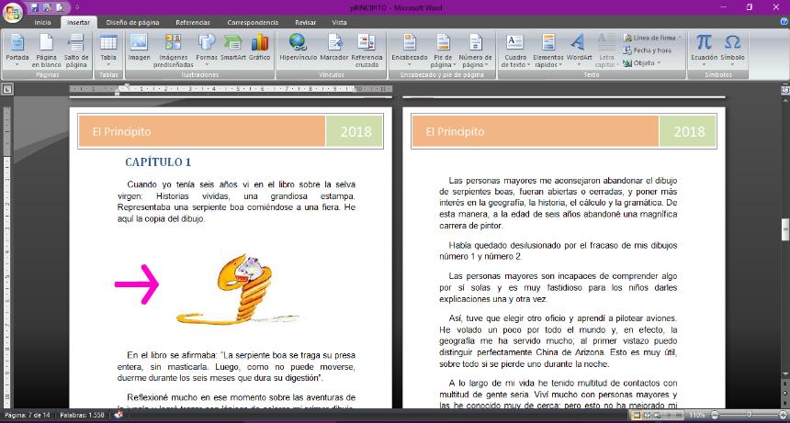Click the scroll down arrow of vertical scrollbar
This screenshot has width=790, height=423.
[785, 374]
